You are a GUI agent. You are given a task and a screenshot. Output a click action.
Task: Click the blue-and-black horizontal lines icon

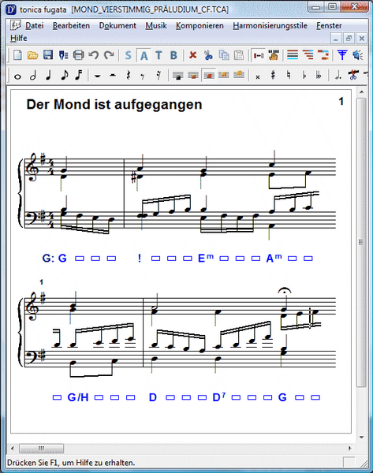(x=293, y=55)
